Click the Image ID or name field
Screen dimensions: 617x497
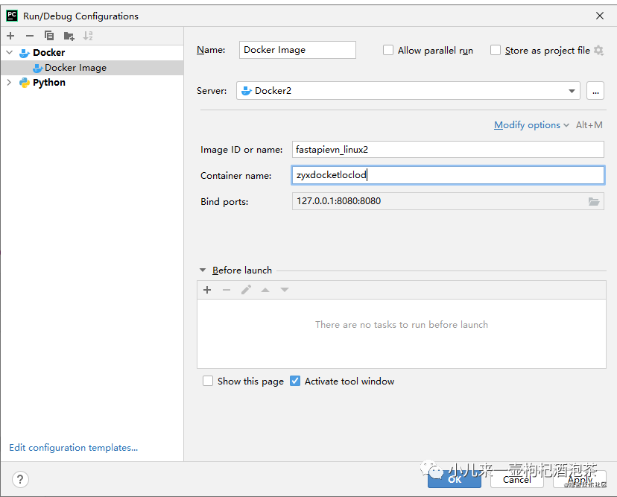[448, 150]
